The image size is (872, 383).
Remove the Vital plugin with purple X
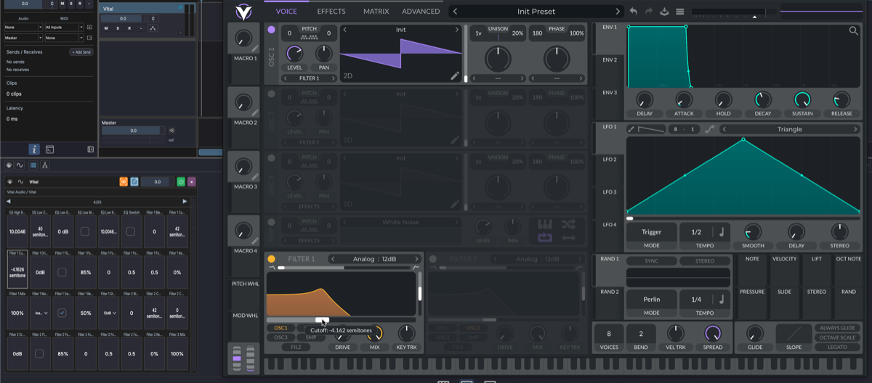[x=191, y=181]
